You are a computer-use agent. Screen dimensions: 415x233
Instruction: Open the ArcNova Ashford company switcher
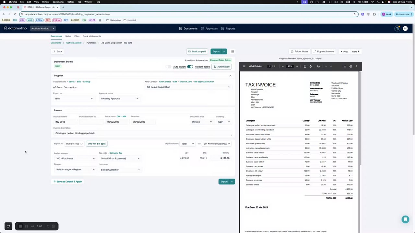point(43,28)
